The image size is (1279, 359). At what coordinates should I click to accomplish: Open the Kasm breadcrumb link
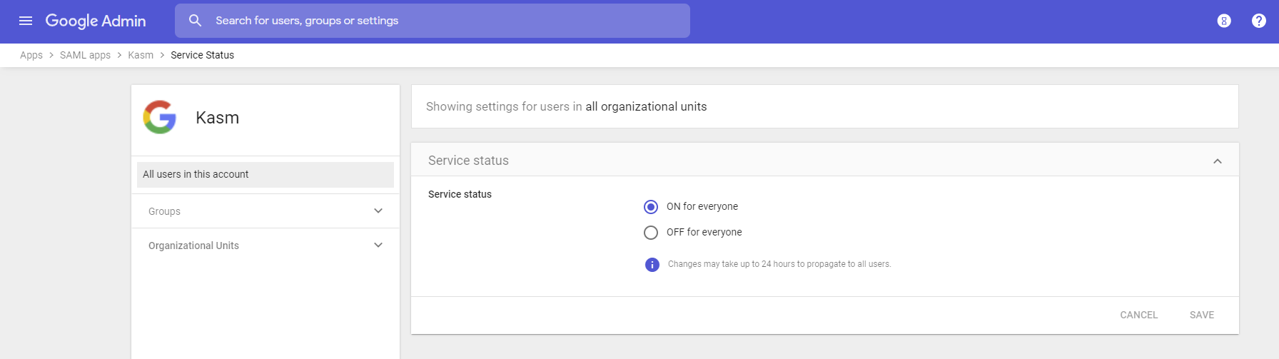[x=141, y=55]
